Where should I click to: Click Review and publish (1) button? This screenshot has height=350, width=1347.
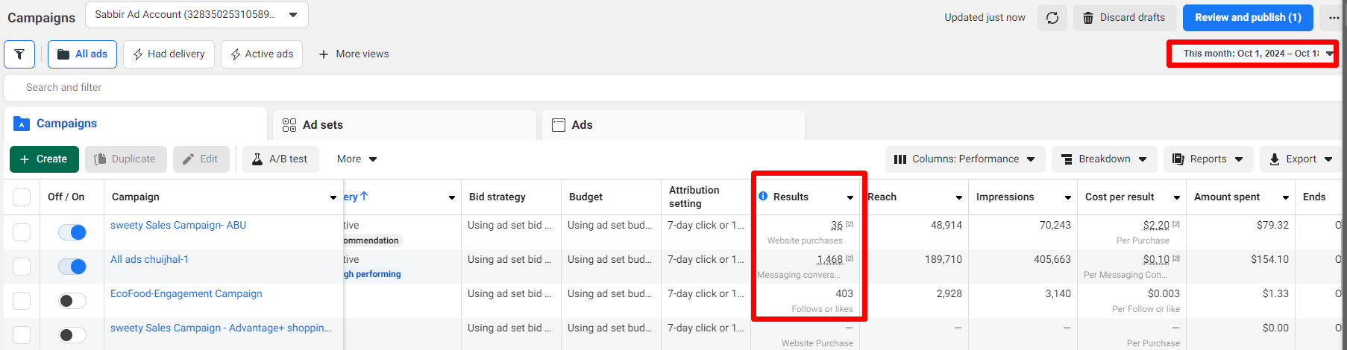click(x=1247, y=18)
